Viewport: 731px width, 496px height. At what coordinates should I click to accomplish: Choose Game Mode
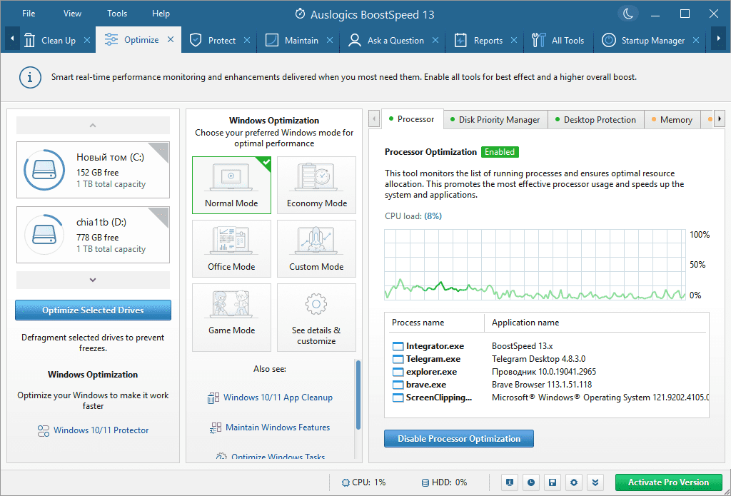231,318
